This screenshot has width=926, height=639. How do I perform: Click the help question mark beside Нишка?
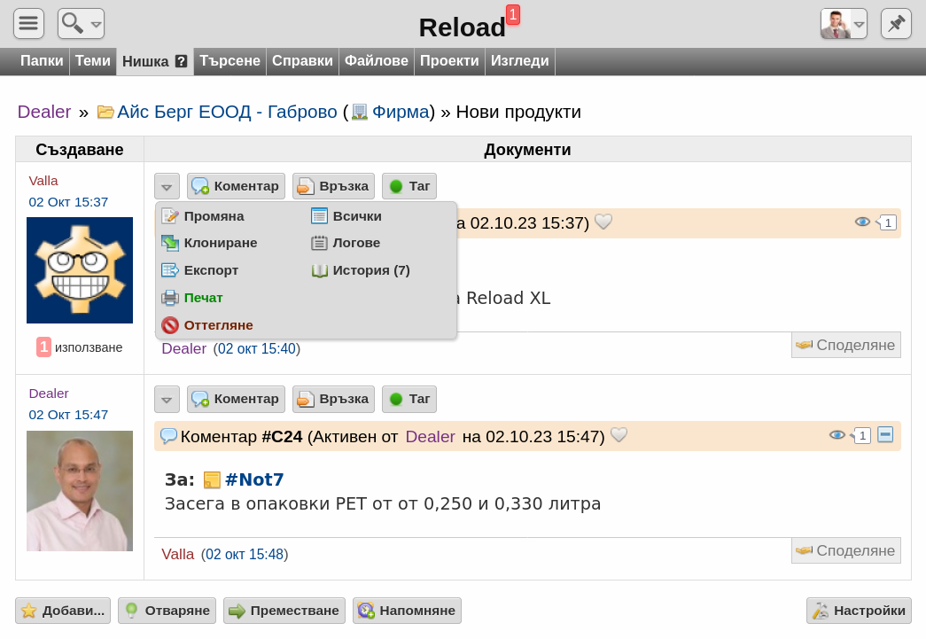click(182, 61)
